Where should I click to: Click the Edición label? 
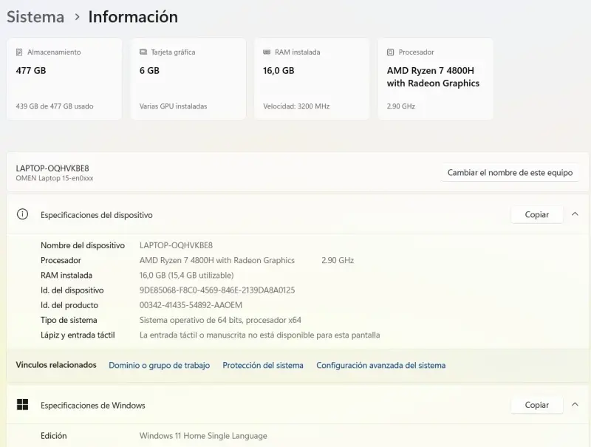[x=53, y=436]
